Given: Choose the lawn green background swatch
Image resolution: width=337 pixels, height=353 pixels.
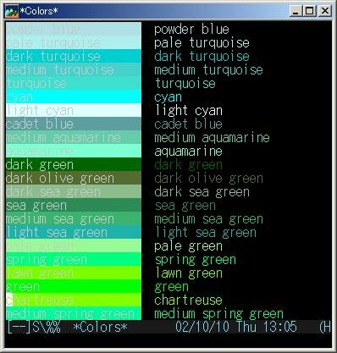Looking at the screenshot, I should click(74, 273).
